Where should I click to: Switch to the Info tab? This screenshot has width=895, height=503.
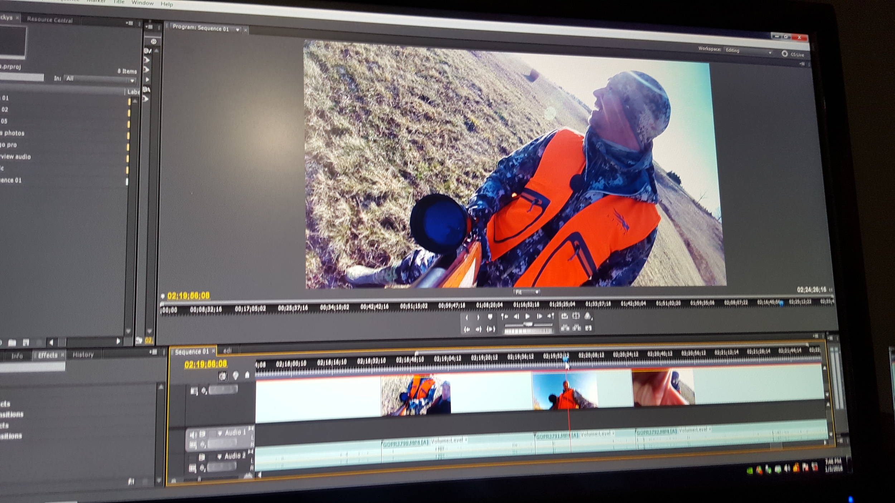point(17,356)
